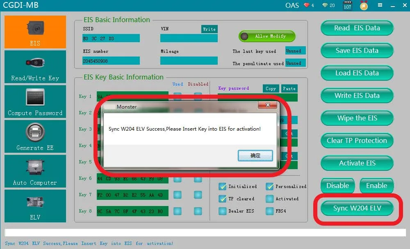Toggle Key 7 Disabled checkbox
Viewport: 410px width, 249px height.
click(198, 195)
